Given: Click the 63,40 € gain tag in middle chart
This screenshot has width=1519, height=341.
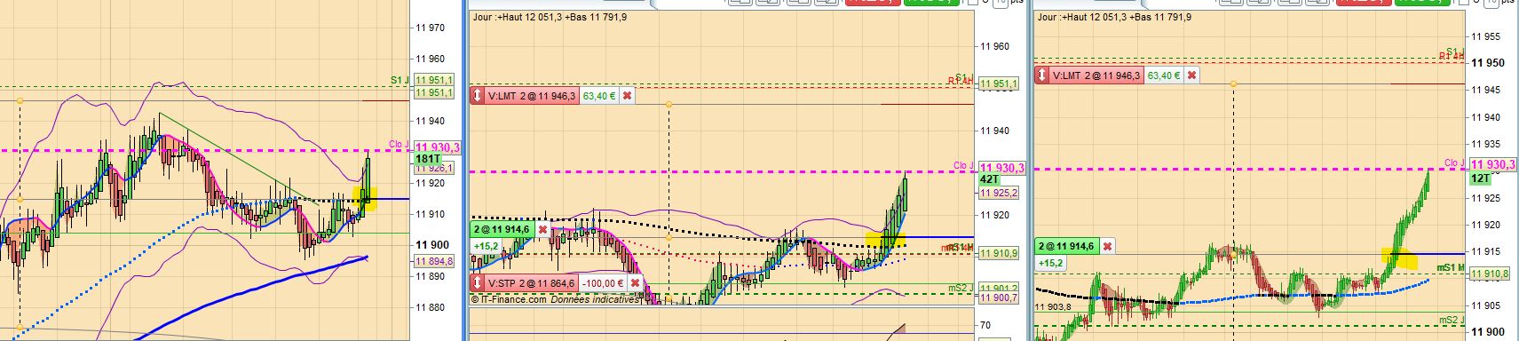Looking at the screenshot, I should pos(599,95).
